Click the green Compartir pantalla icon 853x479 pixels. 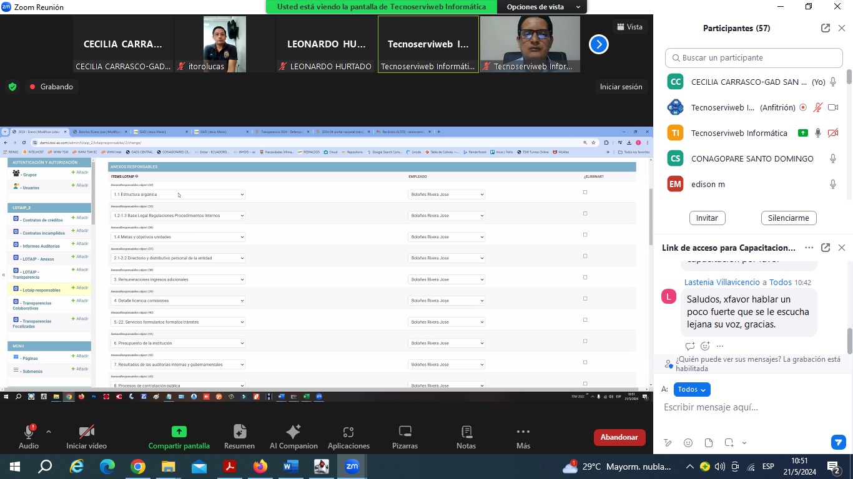pos(179,432)
